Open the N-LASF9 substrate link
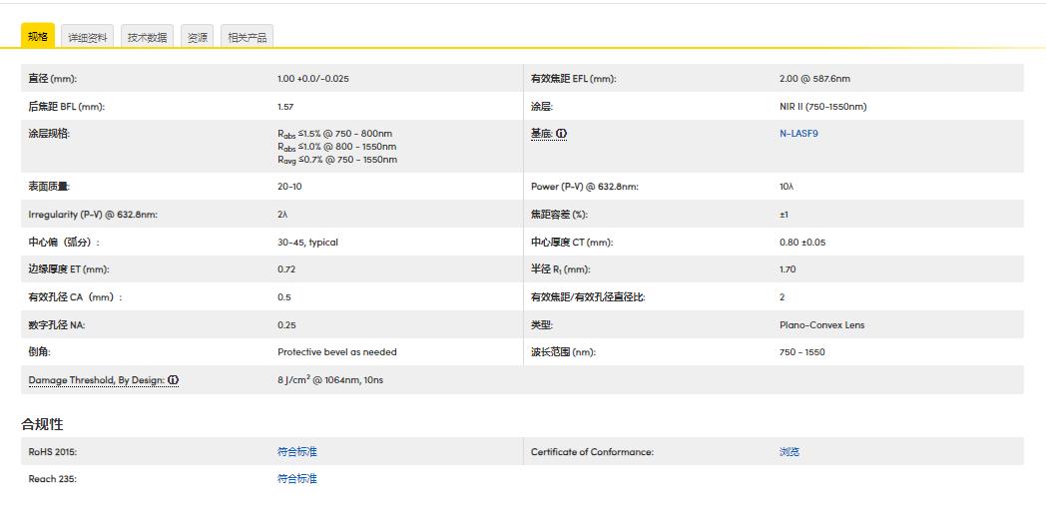This screenshot has width=1046, height=517. [x=798, y=134]
